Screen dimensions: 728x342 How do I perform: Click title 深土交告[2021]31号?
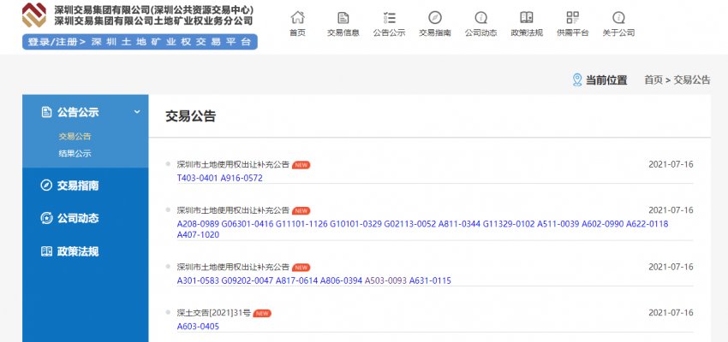point(213,313)
